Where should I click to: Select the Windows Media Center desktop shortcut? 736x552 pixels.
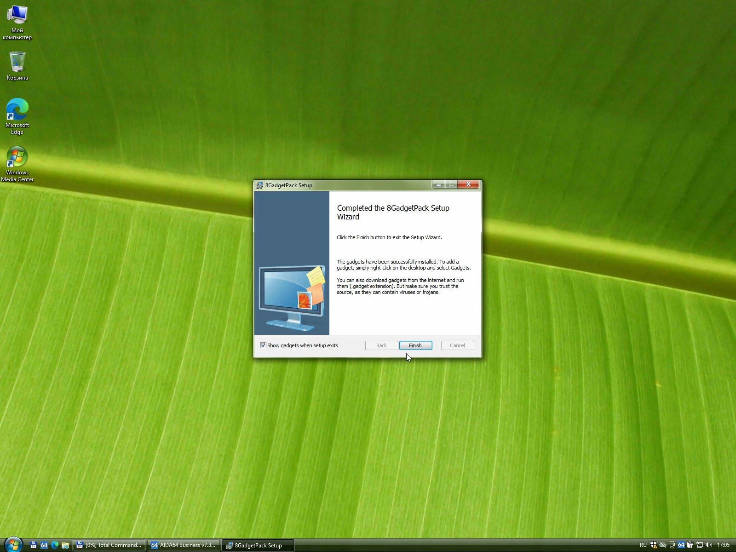pyautogui.click(x=17, y=164)
